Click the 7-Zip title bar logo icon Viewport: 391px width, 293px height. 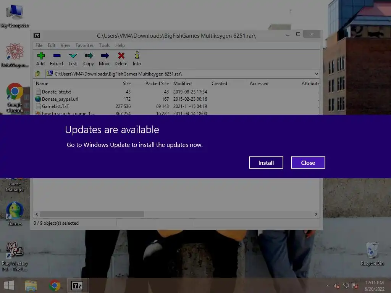[x=37, y=35]
